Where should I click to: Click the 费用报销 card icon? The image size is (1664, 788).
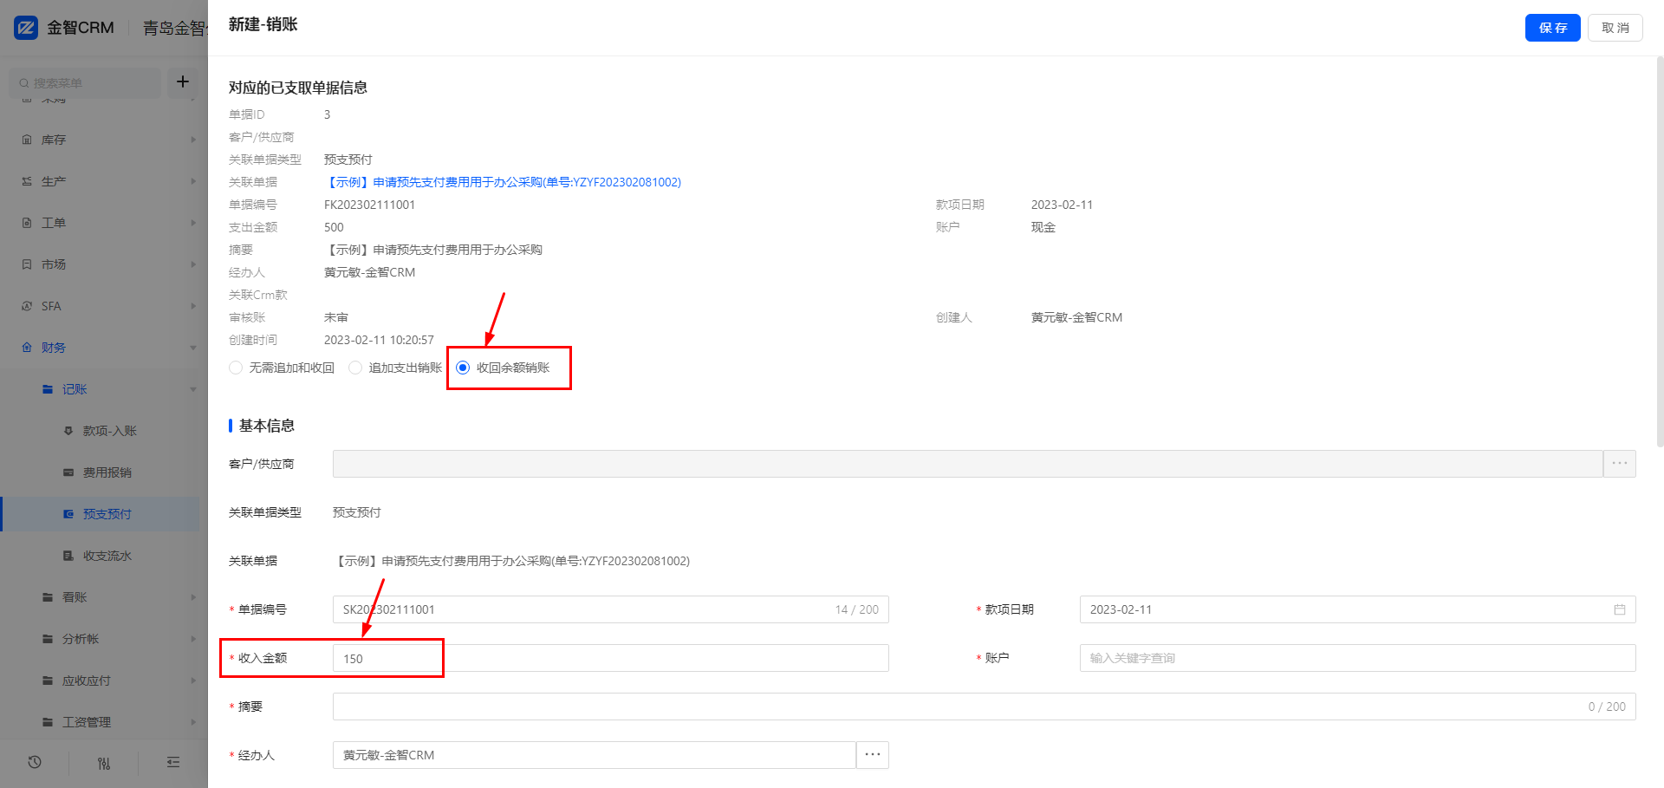pyautogui.click(x=68, y=472)
